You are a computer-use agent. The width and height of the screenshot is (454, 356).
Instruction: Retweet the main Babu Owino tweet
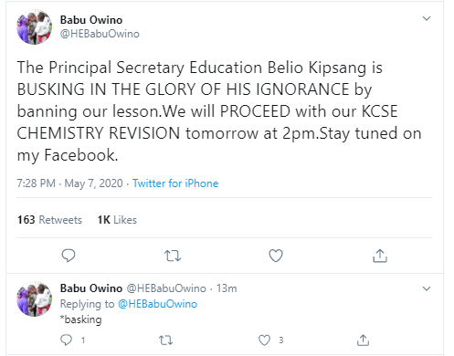click(x=173, y=256)
